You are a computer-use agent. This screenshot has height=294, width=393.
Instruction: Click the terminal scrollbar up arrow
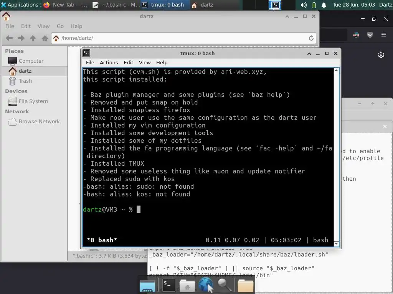(336, 70)
